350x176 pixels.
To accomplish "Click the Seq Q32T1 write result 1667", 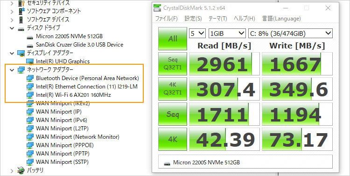I will pyautogui.click(x=297, y=64).
